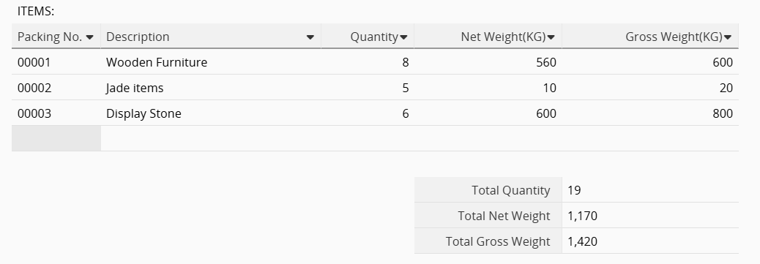Click packing number 00003 cell

click(x=56, y=113)
